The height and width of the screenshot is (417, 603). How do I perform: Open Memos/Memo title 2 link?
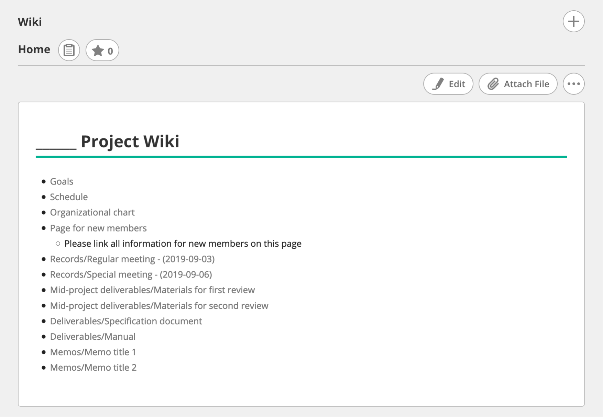coord(93,368)
